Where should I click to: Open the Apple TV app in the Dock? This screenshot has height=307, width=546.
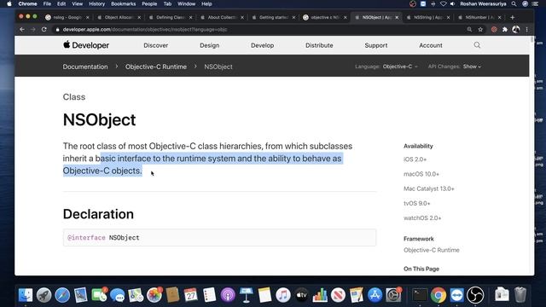coord(301,295)
